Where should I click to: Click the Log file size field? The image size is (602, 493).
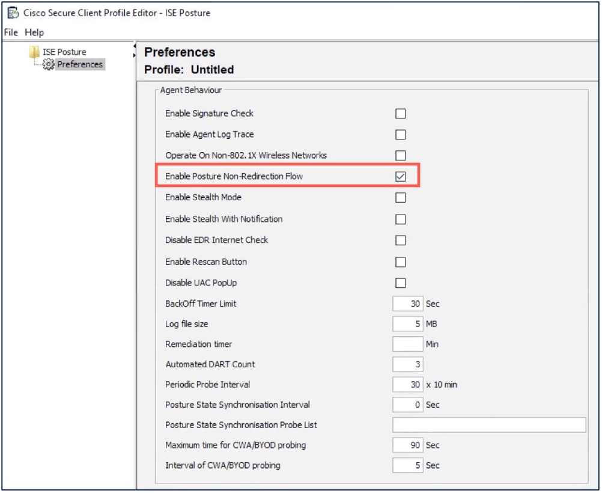[x=408, y=324]
